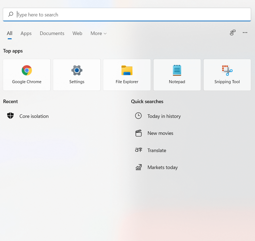255x241 pixels.
Task: Click the clock icon beside Today in history
Action: tap(138, 116)
